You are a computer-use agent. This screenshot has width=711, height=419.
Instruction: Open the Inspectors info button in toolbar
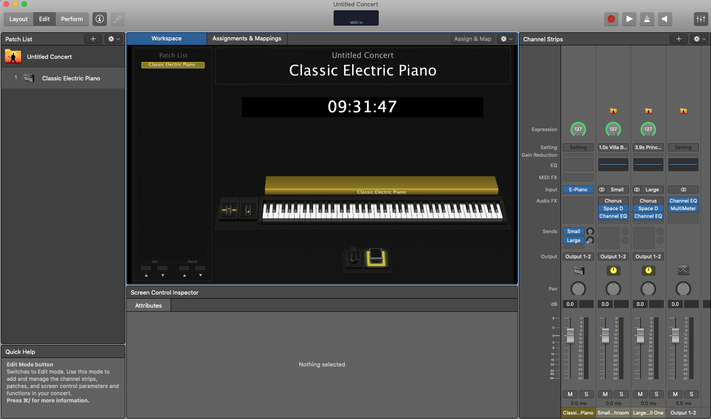[100, 19]
